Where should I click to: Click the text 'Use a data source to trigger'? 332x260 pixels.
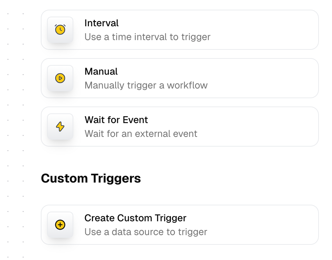(146, 232)
